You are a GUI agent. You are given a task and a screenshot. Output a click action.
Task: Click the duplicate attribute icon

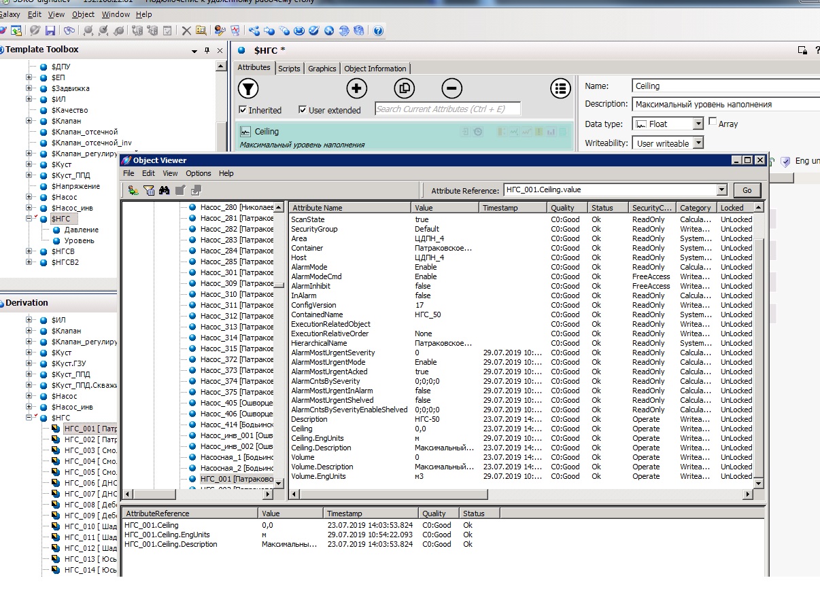[x=404, y=88]
